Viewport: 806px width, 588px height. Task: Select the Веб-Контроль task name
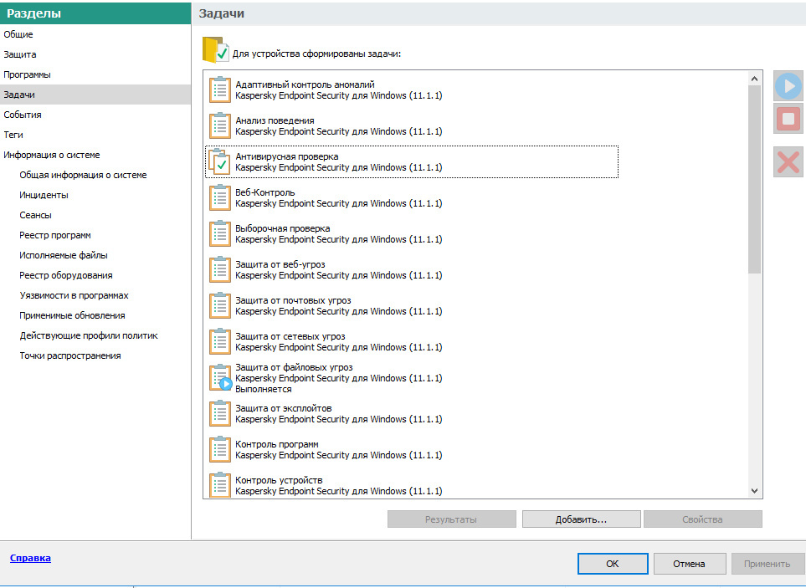pyautogui.click(x=265, y=192)
